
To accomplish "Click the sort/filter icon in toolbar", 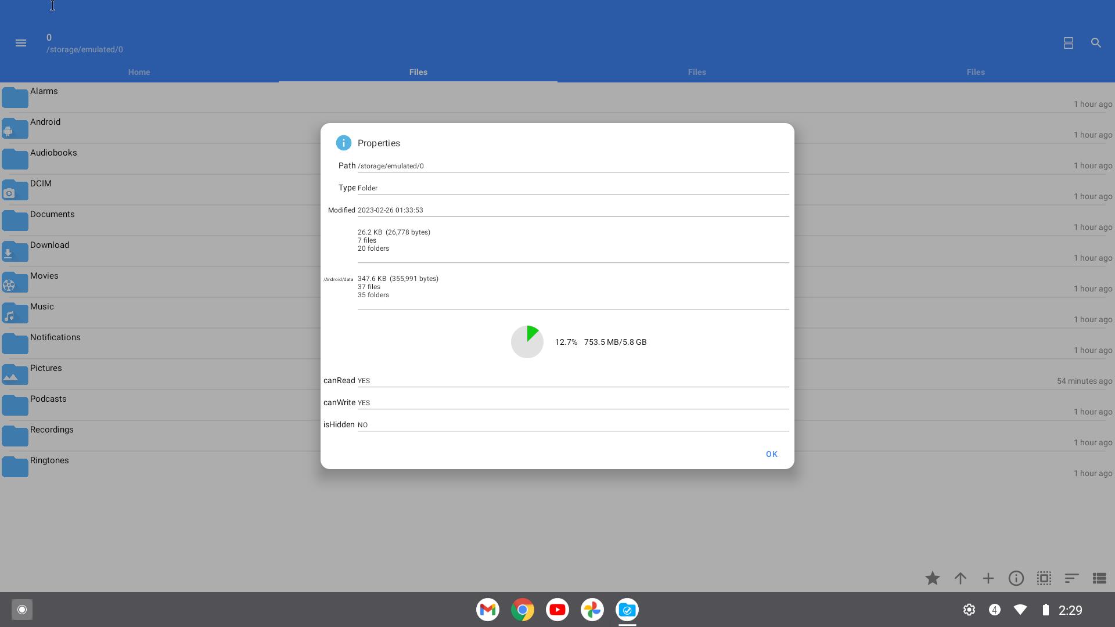I will (1071, 578).
